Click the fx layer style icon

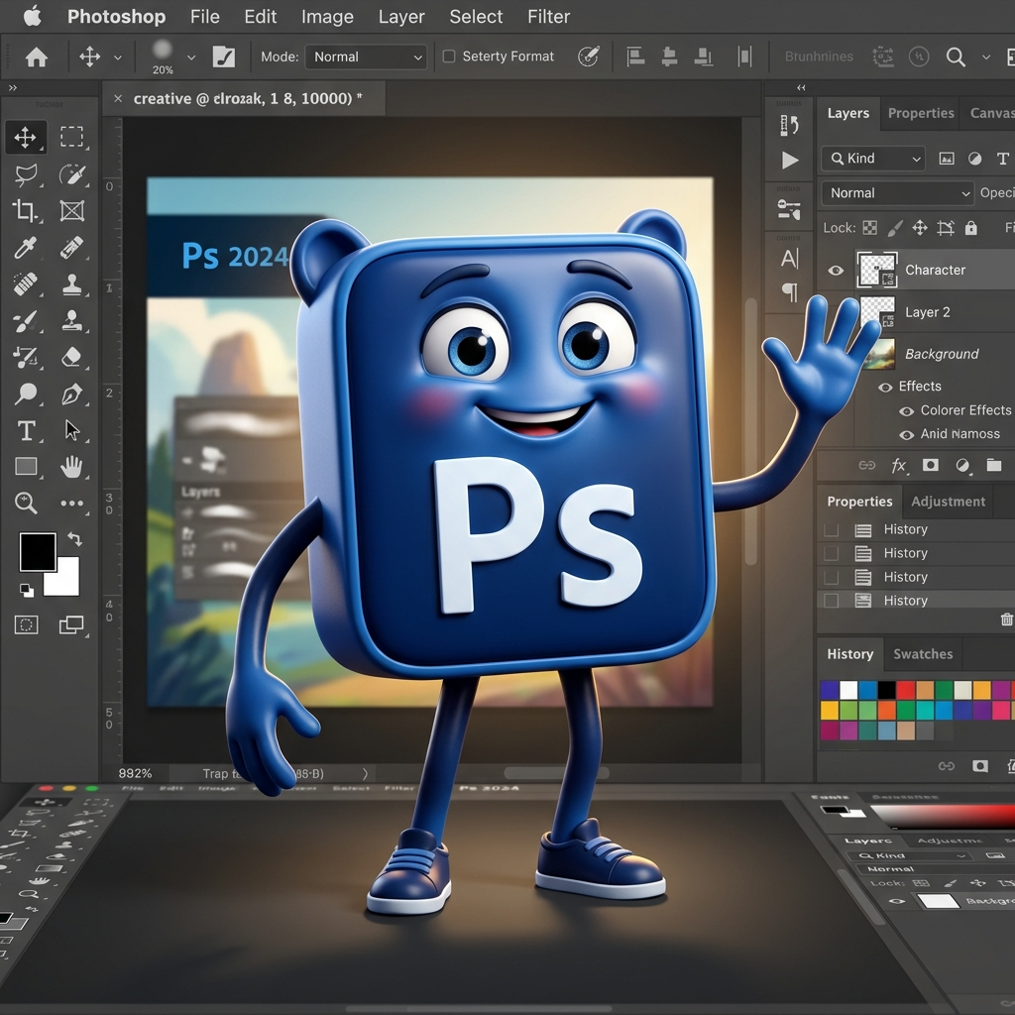(898, 465)
